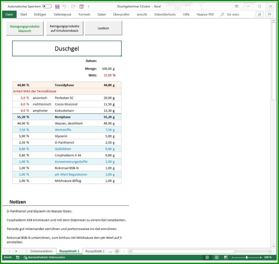Open the Entwicklertools ribbon tab

click(165, 15)
